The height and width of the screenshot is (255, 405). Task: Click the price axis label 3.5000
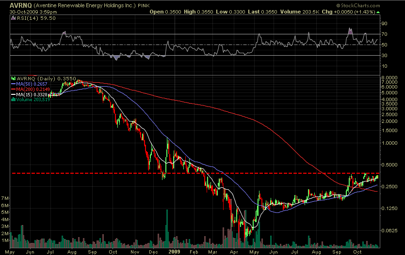click(x=389, y=104)
